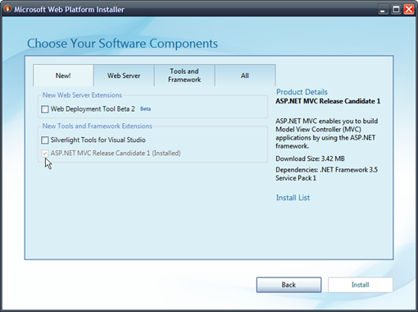Maximize the Web Platform Installer window
This screenshot has height=312, width=418.
[396, 9]
